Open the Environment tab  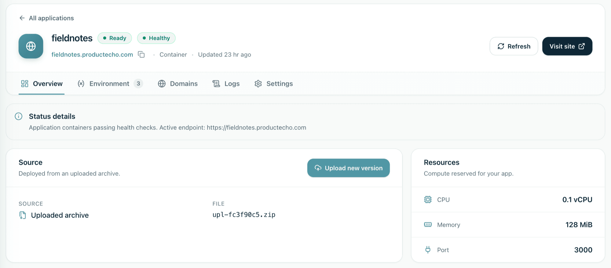110,84
